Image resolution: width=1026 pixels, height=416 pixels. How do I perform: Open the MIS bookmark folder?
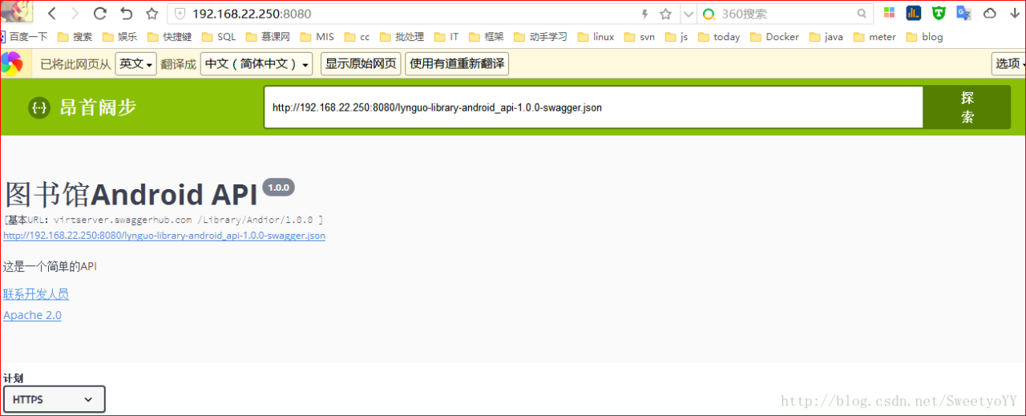[317, 37]
